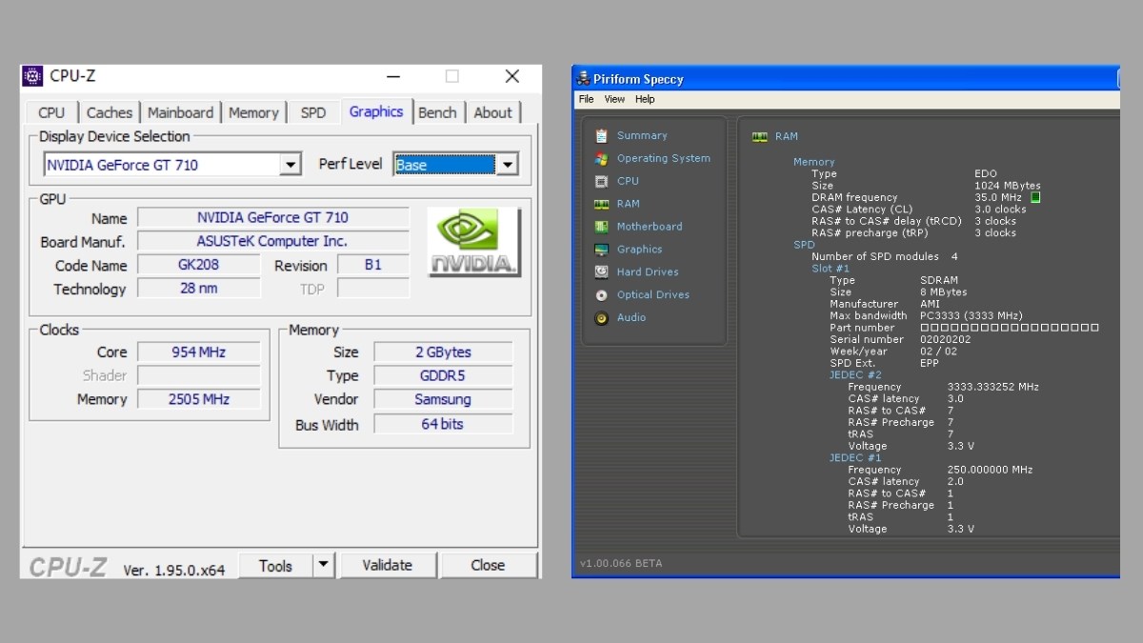Click the JEDEC #1 heading
1143x643 pixels.
(855, 458)
